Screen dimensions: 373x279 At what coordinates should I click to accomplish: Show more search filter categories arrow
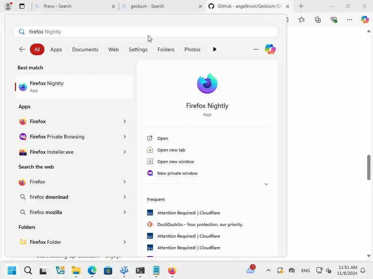tap(215, 49)
